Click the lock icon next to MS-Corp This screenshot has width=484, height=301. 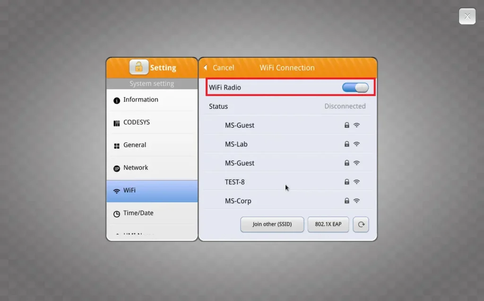pos(346,201)
